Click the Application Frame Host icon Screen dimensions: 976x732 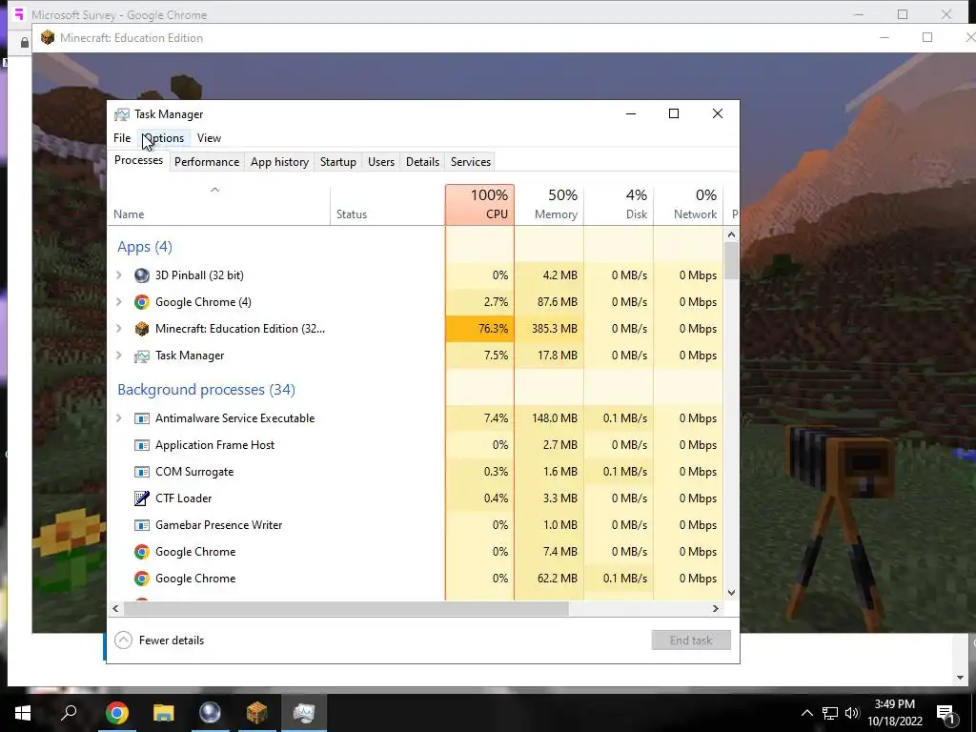(x=142, y=445)
